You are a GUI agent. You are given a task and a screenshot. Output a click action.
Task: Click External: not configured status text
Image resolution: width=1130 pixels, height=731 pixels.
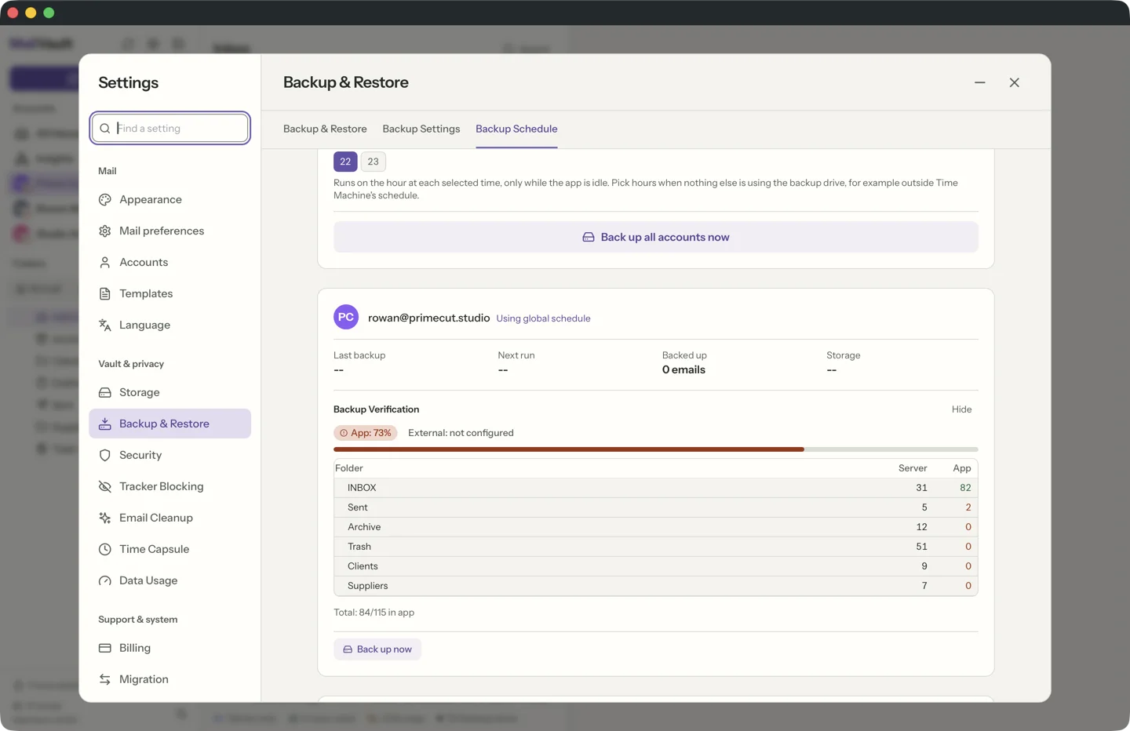[x=461, y=433]
